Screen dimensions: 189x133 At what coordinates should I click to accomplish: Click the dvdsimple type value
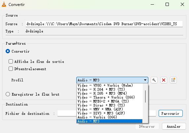tap(34, 31)
